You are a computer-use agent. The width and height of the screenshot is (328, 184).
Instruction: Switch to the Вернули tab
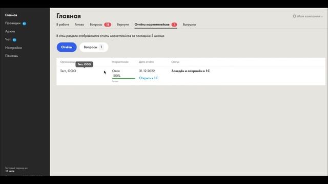(x=123, y=25)
